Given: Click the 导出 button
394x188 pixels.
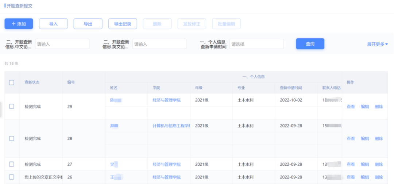Looking at the screenshot, I should pyautogui.click(x=88, y=24).
